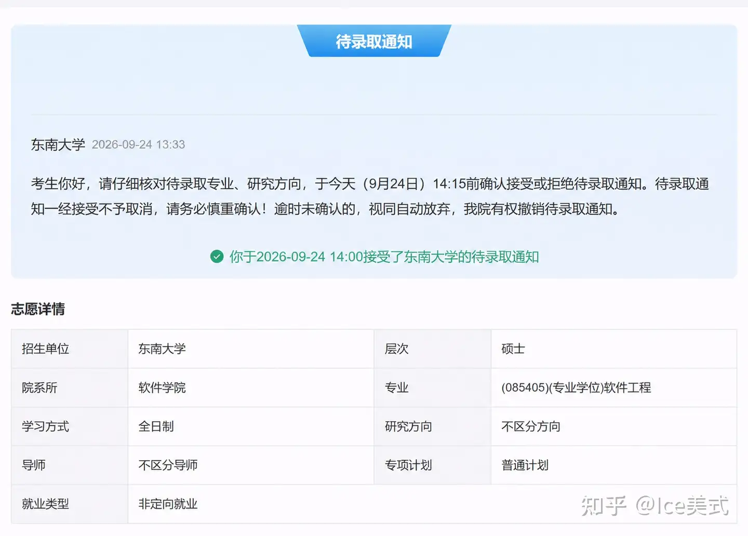The width and height of the screenshot is (748, 536).
Task: Click the 研究方向 label cell in the table
Action: (433, 426)
